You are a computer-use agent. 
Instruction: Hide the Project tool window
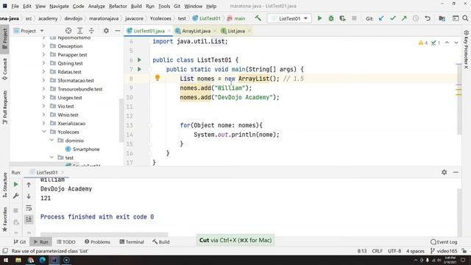point(118,31)
